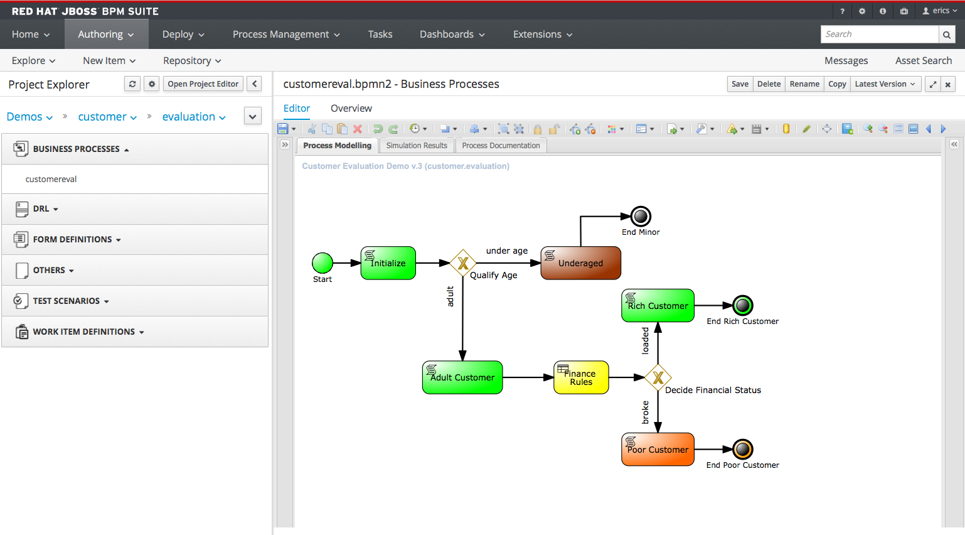This screenshot has height=535, width=965.
Task: Open the Project Editor
Action: click(x=203, y=84)
